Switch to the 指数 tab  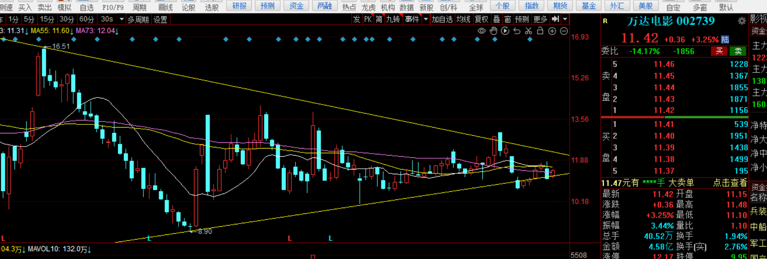pyautogui.click(x=532, y=6)
